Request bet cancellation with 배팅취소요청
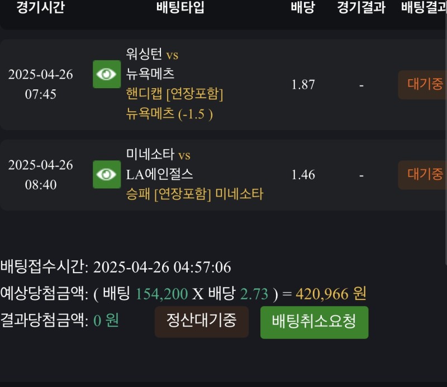Viewport: 447px width, 387px height. click(x=314, y=322)
